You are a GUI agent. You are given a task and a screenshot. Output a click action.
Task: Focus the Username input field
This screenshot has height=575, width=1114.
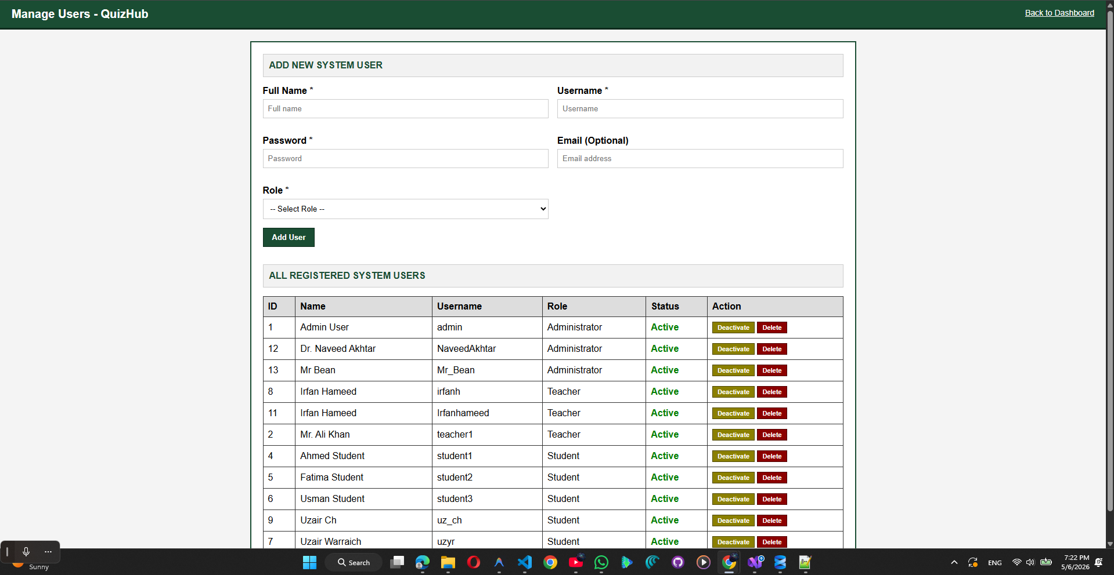coord(700,109)
